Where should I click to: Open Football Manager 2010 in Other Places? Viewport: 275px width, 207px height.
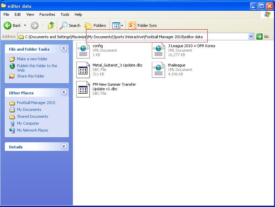click(x=36, y=103)
